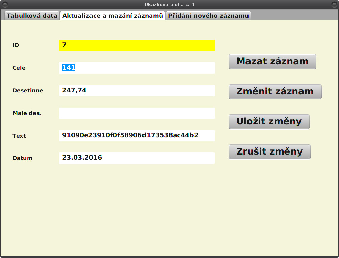This screenshot has height=258, width=339.
Task: Click the Text label
Action: pos(19,136)
